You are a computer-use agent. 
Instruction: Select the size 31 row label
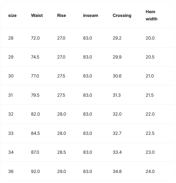(10, 95)
